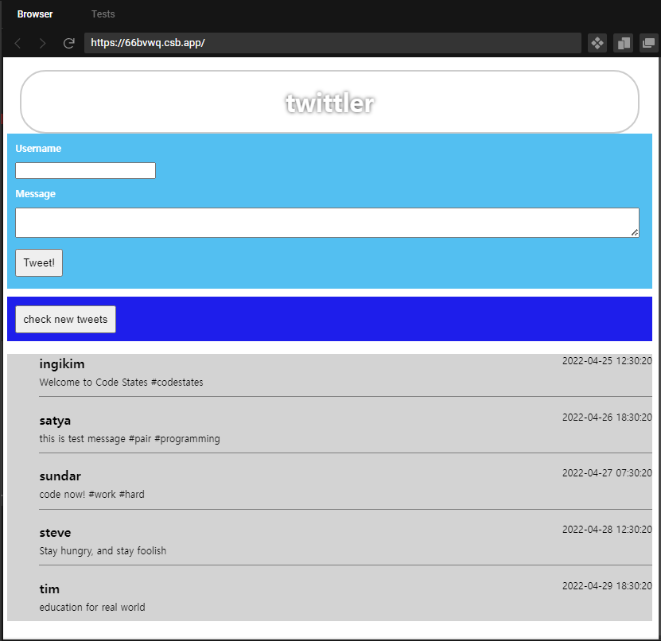
Task: Select username sundar
Action: point(60,476)
